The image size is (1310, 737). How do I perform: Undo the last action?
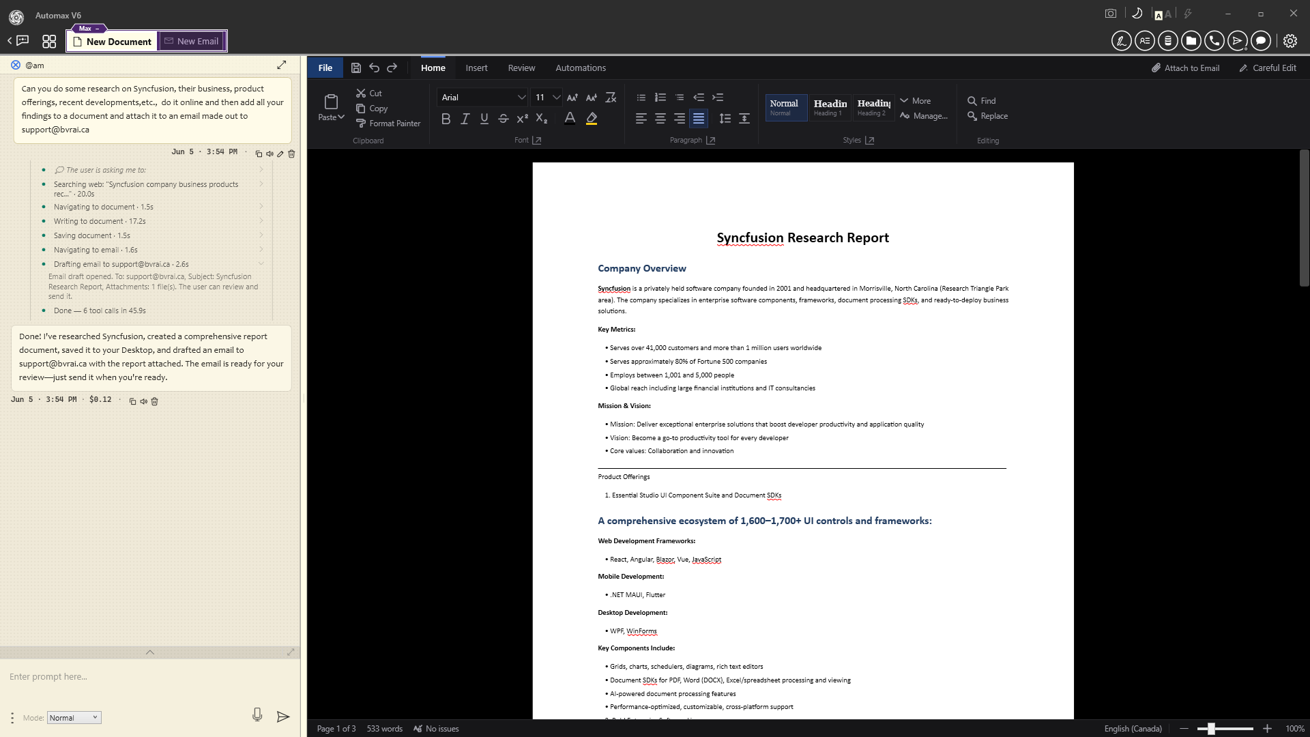point(374,68)
